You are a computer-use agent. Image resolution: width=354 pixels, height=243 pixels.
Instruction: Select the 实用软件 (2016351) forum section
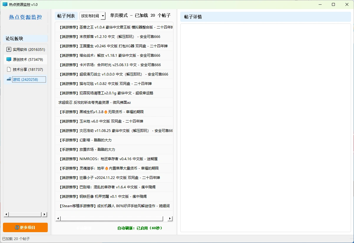pyautogui.click(x=29, y=49)
